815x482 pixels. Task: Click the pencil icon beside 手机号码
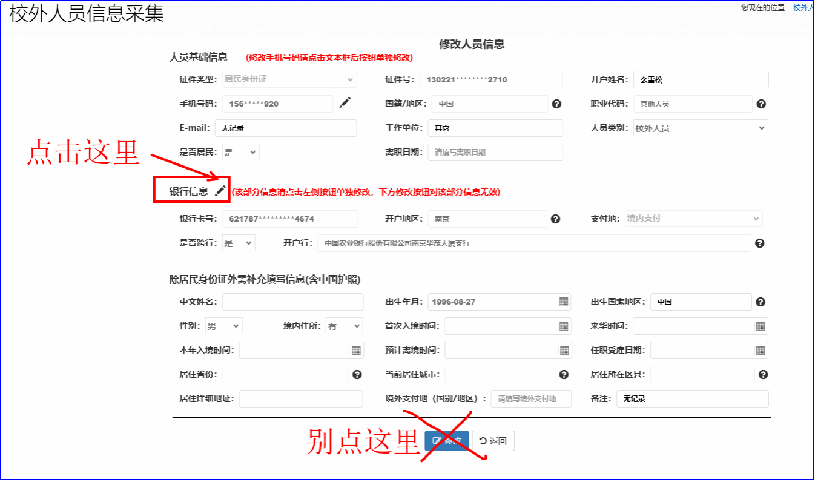tap(345, 104)
